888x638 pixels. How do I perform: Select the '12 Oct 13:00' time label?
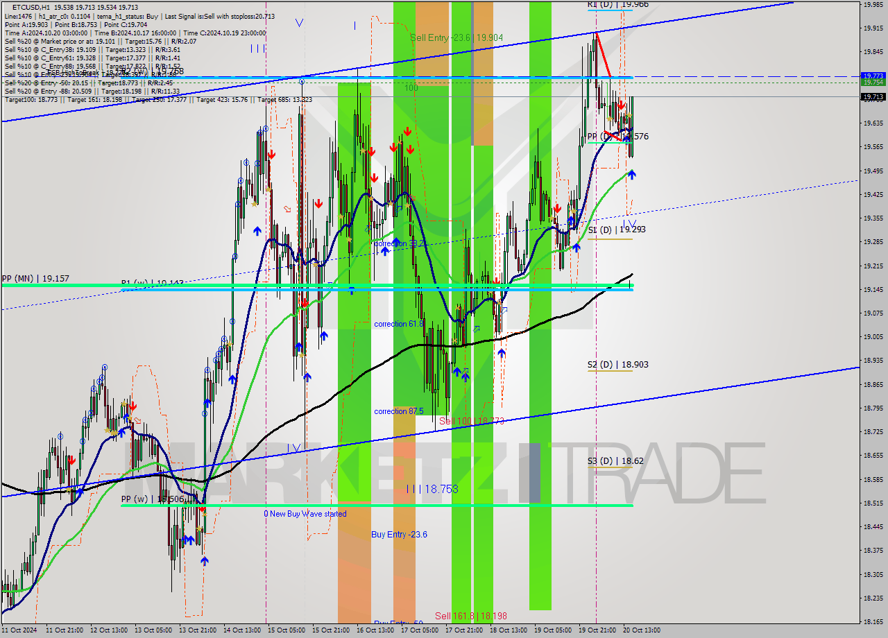pos(108,630)
